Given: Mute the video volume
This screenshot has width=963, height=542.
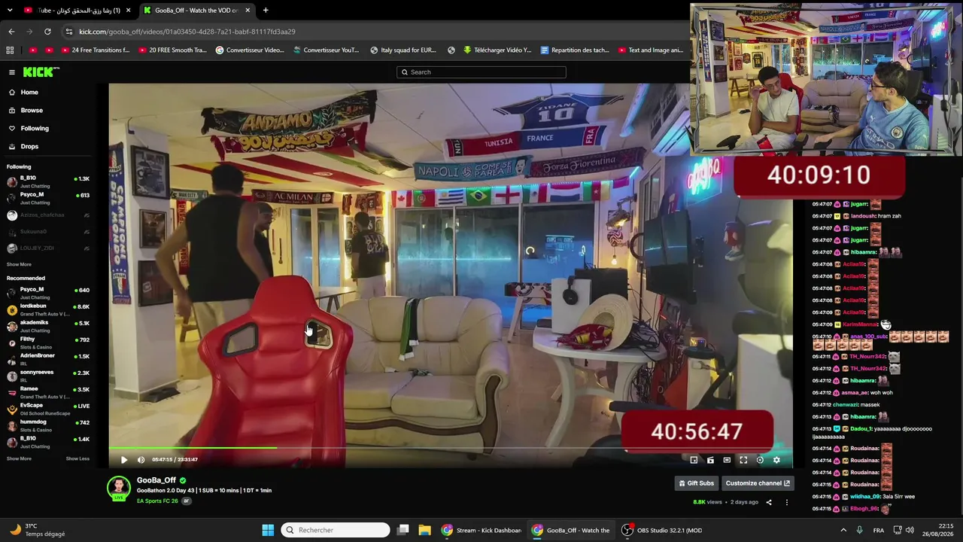Looking at the screenshot, I should (x=141, y=460).
